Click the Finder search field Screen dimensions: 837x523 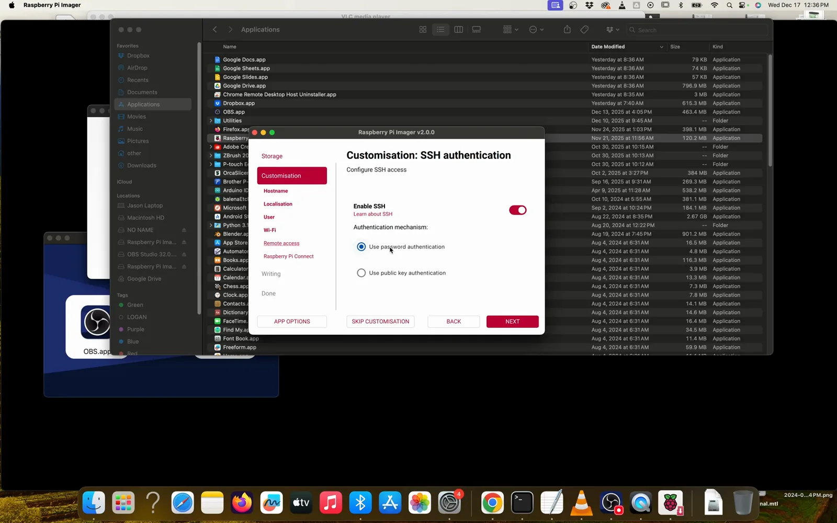click(697, 30)
